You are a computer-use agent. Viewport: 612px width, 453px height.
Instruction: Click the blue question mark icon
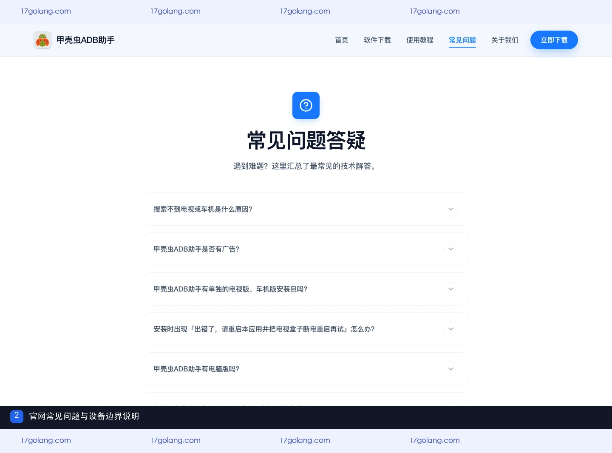[306, 105]
